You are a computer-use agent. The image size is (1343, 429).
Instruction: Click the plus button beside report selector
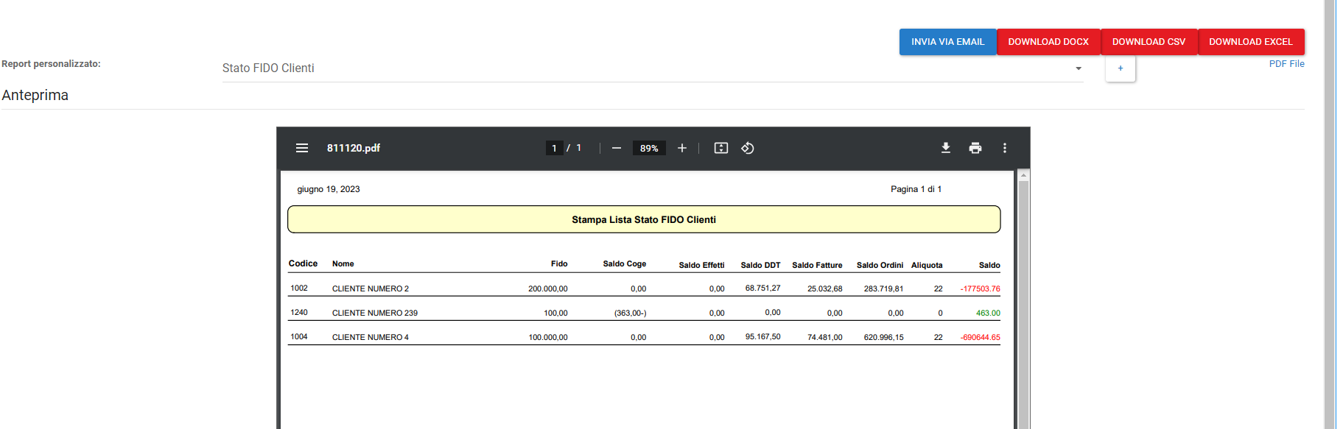tap(1121, 68)
